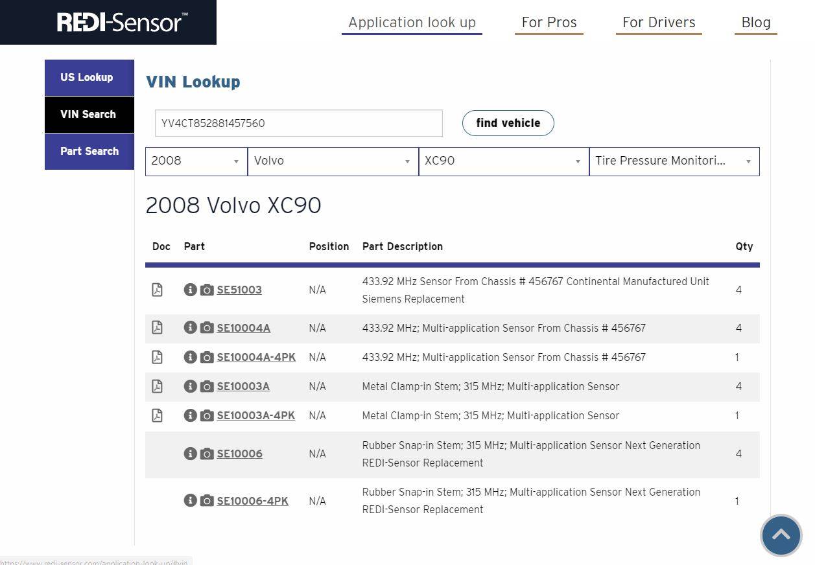The width and height of the screenshot is (815, 565).
Task: Expand the XC90 model dropdown
Action: [503, 161]
